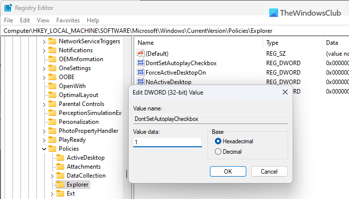Expand the DataCollection tree node
The height and width of the screenshot is (199, 349).
[x=52, y=176]
